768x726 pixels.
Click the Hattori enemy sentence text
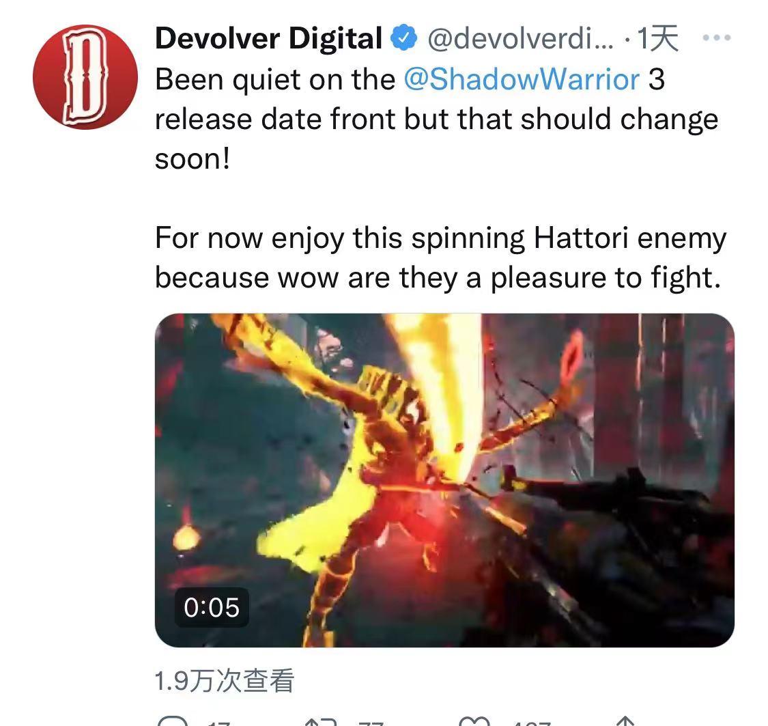point(440,257)
